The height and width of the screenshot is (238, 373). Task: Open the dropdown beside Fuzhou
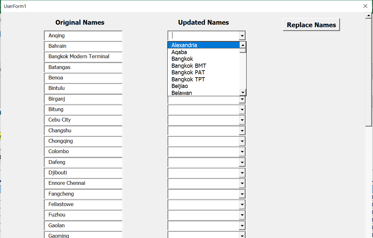point(242,215)
